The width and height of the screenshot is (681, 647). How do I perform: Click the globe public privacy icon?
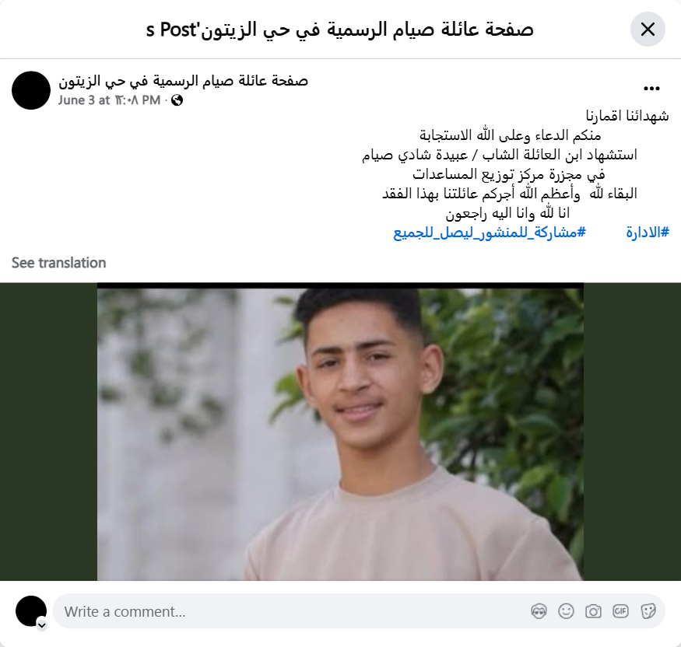coord(177,100)
